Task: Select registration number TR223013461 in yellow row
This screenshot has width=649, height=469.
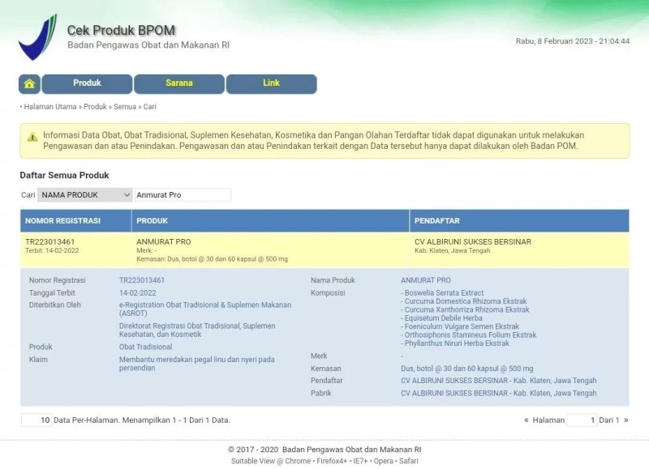Action: [50, 241]
